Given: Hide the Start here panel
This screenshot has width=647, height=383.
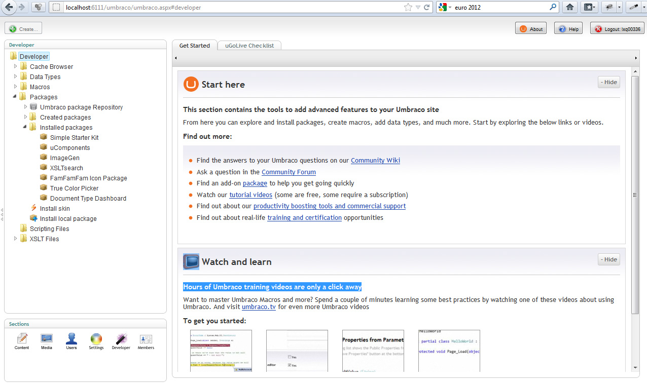Looking at the screenshot, I should pyautogui.click(x=608, y=82).
